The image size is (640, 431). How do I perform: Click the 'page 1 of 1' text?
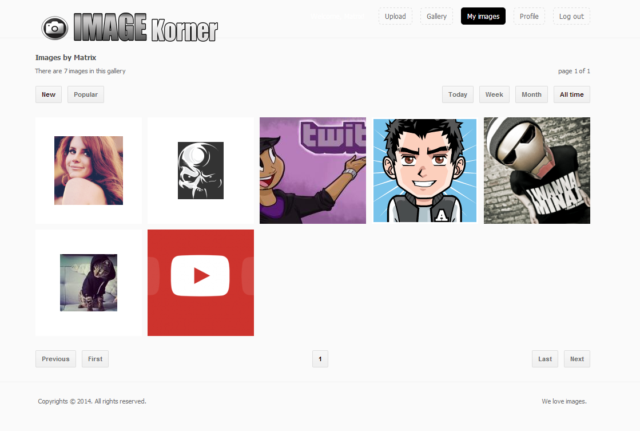(574, 71)
